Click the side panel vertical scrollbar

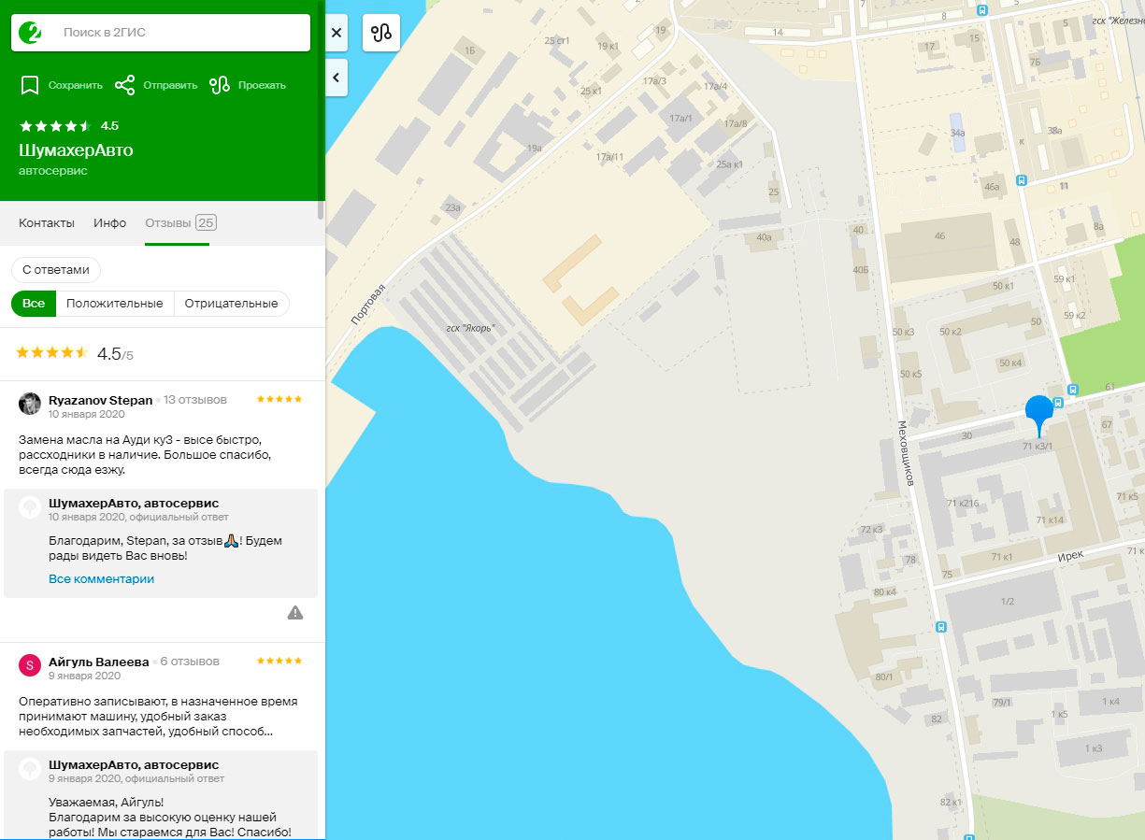[321, 109]
